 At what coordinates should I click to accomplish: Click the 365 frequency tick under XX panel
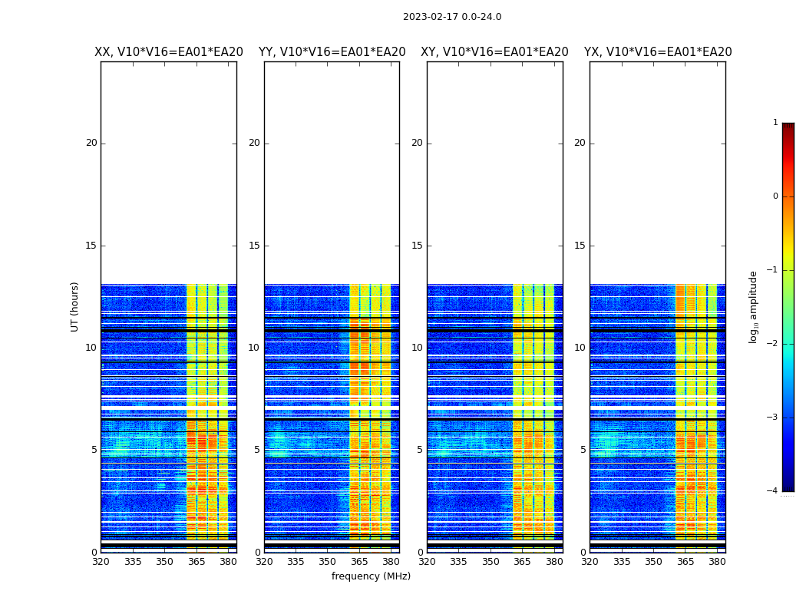(197, 562)
